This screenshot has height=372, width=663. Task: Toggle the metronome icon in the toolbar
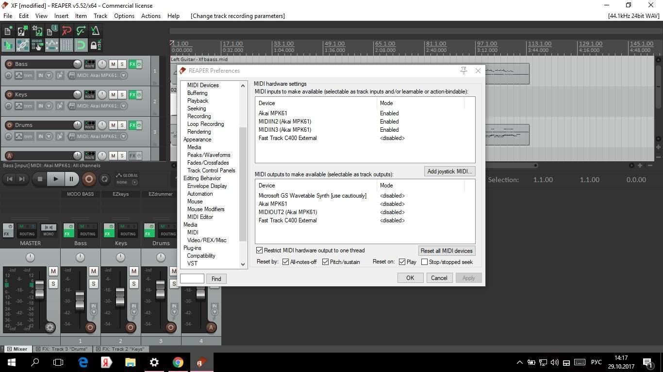(x=96, y=31)
